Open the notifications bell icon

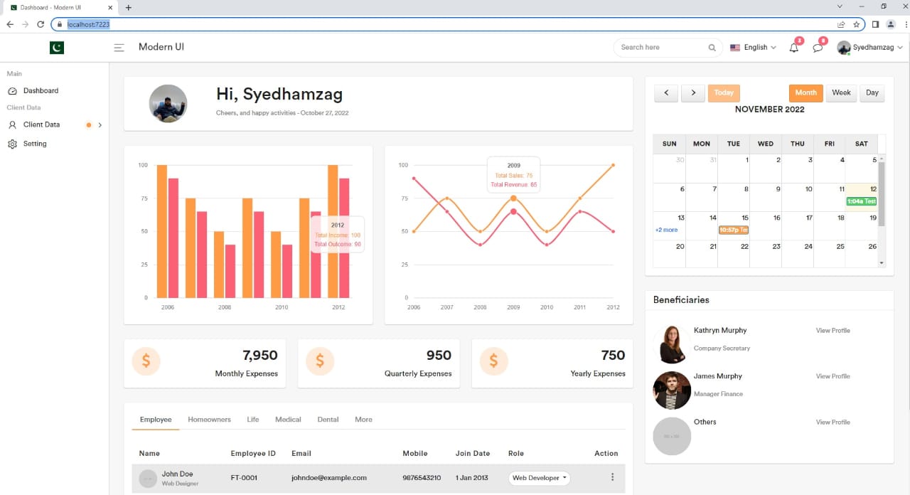[794, 48]
